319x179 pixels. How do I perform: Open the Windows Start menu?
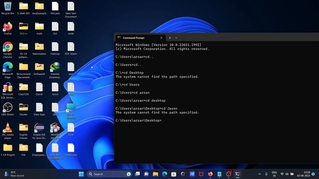coord(81,174)
